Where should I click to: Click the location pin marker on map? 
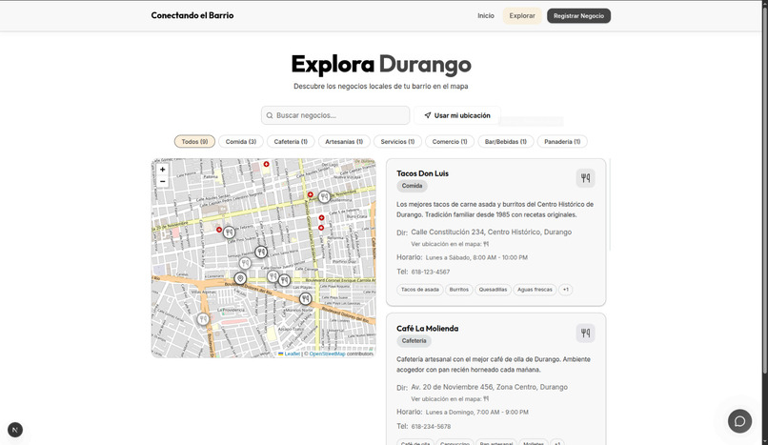240,278
